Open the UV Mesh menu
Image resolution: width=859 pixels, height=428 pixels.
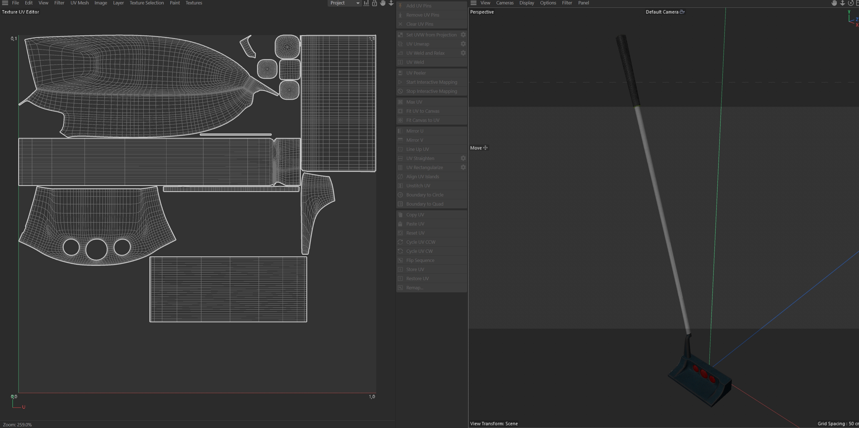[x=79, y=3]
